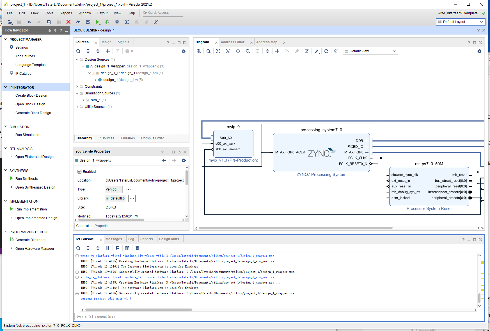Collapse all in Sources panel
490x331 pixels.
pyautogui.click(x=88, y=51)
